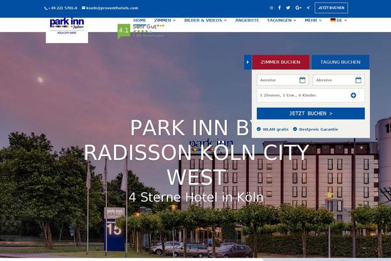Expand the MEHR menu
Image resolution: width=391 pixels, height=261 pixels.
click(x=313, y=20)
